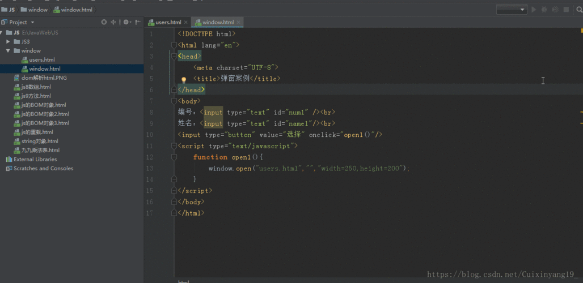This screenshot has width=583, height=283.
Task: Click the <!DOCTYPE html> declaration
Action: pyautogui.click(x=207, y=34)
